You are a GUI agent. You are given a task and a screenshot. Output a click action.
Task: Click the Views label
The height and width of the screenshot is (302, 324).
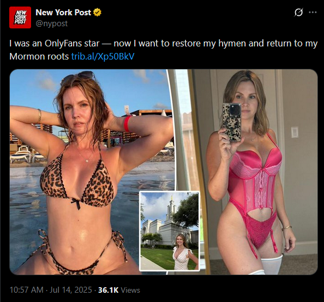130,290
